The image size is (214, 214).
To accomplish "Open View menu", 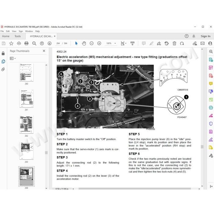I will [x=14, y=31].
